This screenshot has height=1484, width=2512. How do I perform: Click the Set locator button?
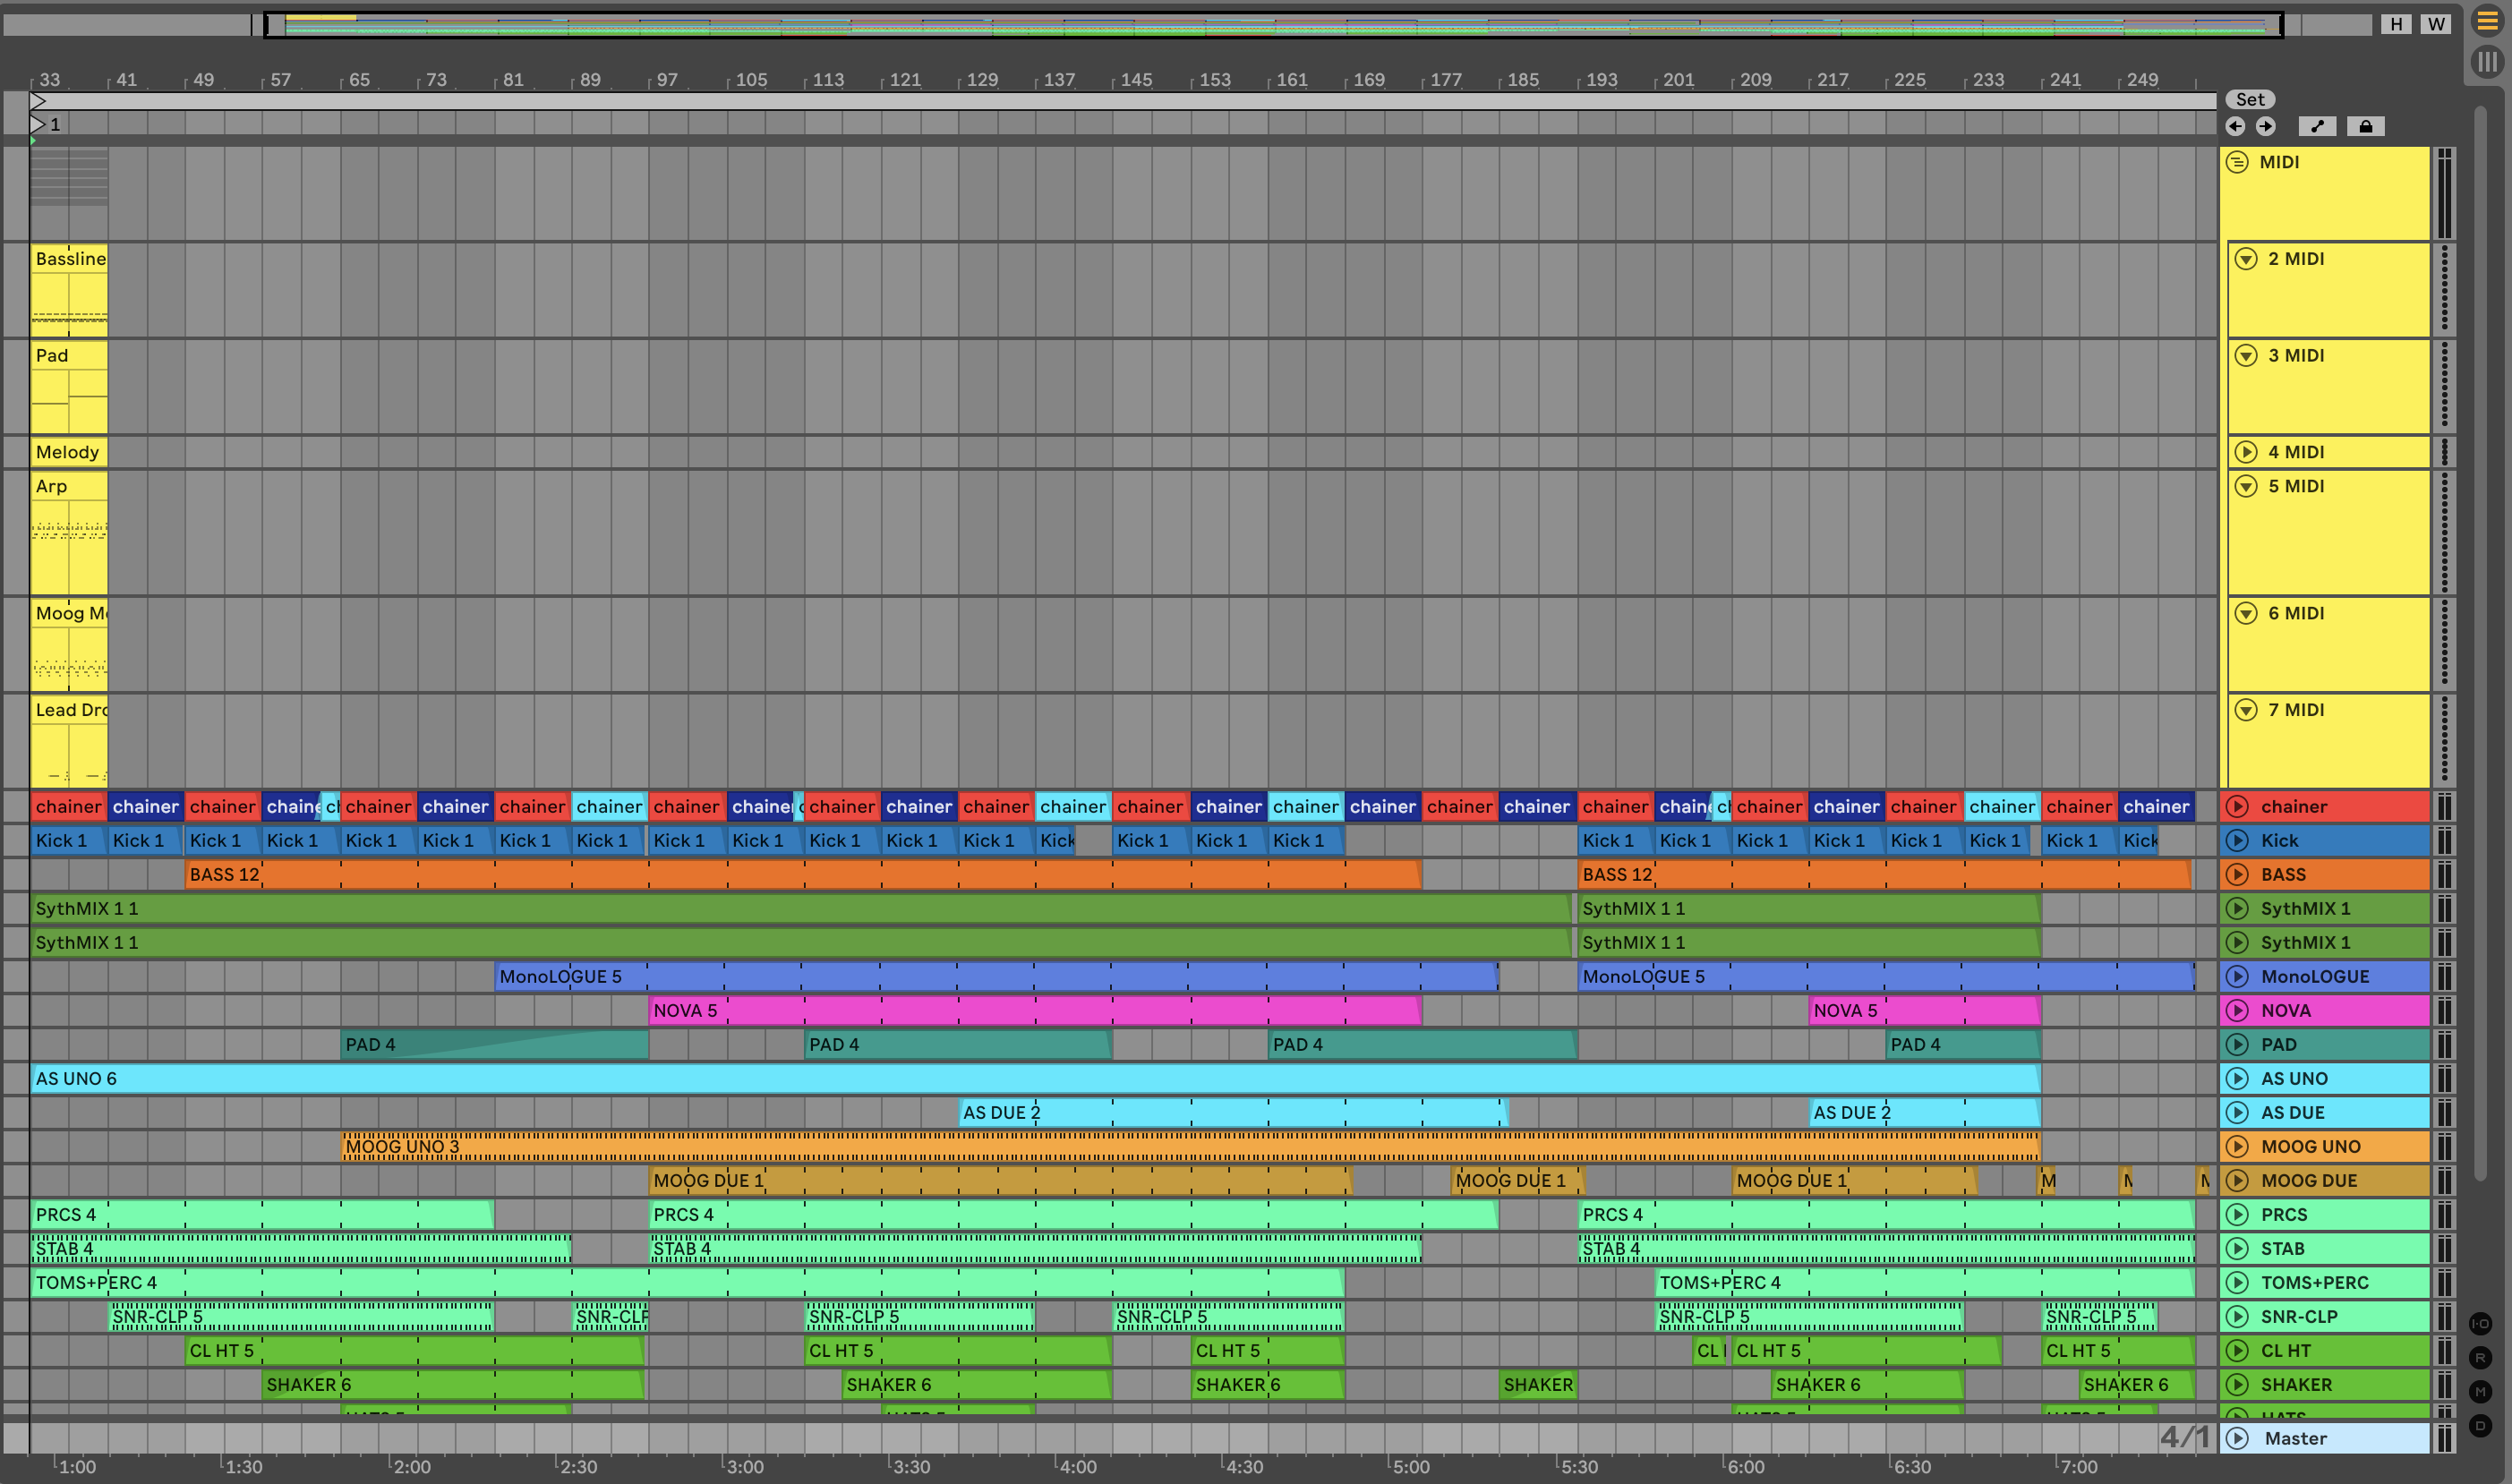[2250, 99]
